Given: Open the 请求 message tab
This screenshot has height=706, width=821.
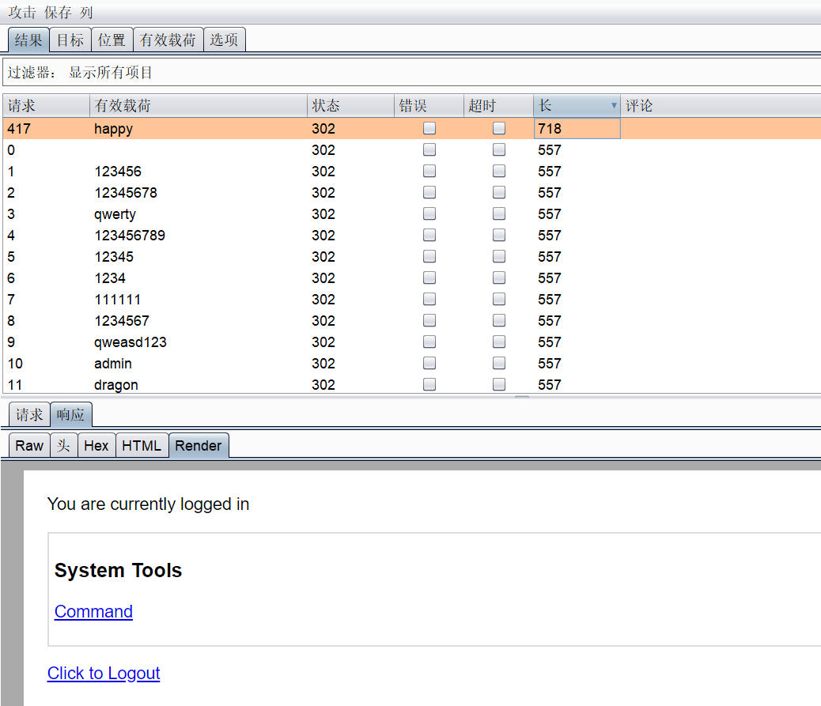Looking at the screenshot, I should [29, 414].
